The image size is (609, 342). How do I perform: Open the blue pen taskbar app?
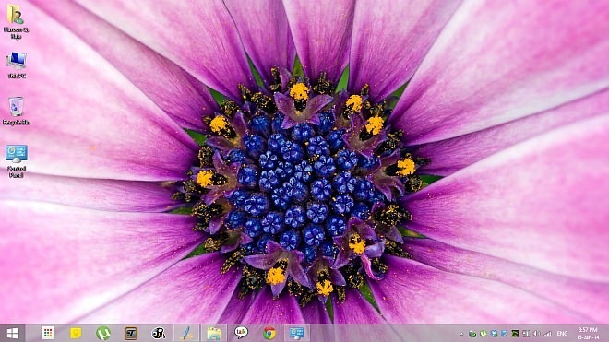[186, 333]
